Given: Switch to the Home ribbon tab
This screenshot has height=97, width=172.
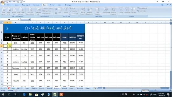Looking at the screenshot, I should pos(9,5).
